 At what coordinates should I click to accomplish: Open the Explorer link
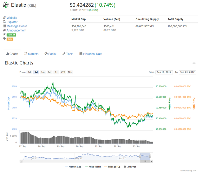tap(12, 22)
